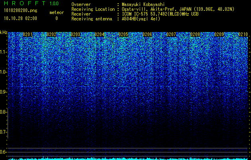The image size is (251, 160).
Task: Click the meteor count value 0
Action: (57, 18)
